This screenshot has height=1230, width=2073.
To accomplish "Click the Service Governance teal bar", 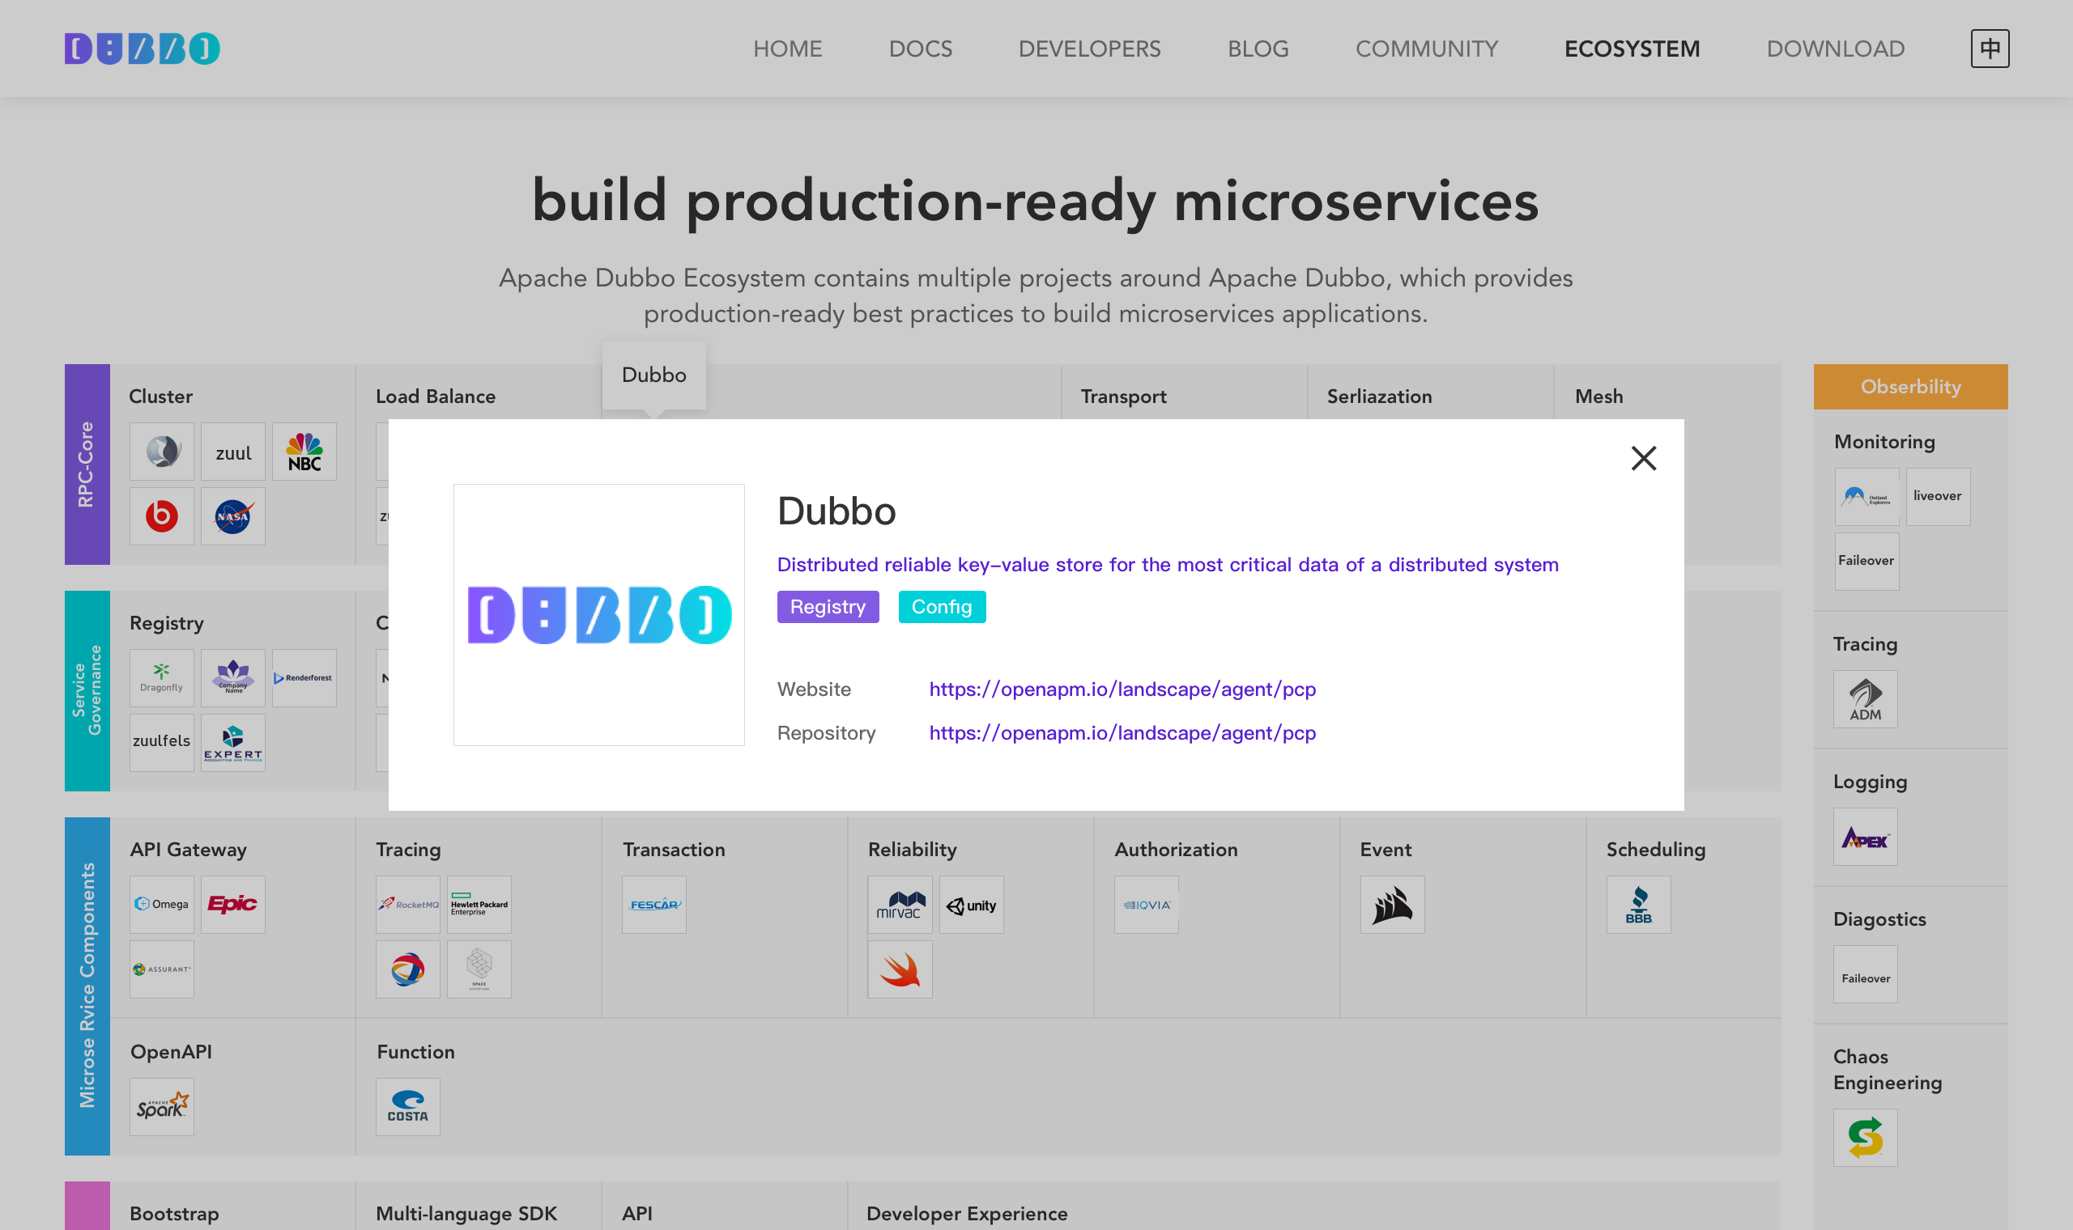I will [87, 690].
